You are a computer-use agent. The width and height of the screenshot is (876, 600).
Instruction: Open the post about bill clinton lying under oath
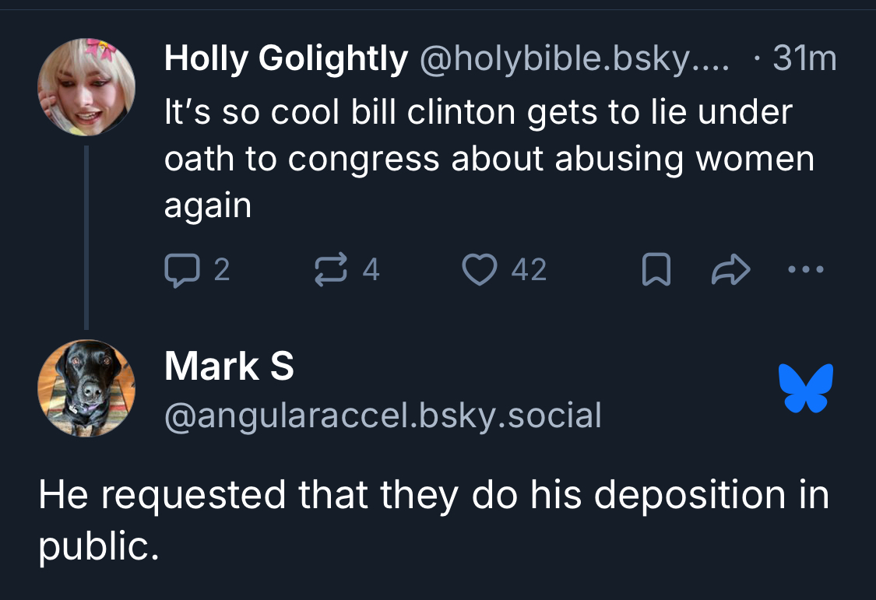point(489,159)
